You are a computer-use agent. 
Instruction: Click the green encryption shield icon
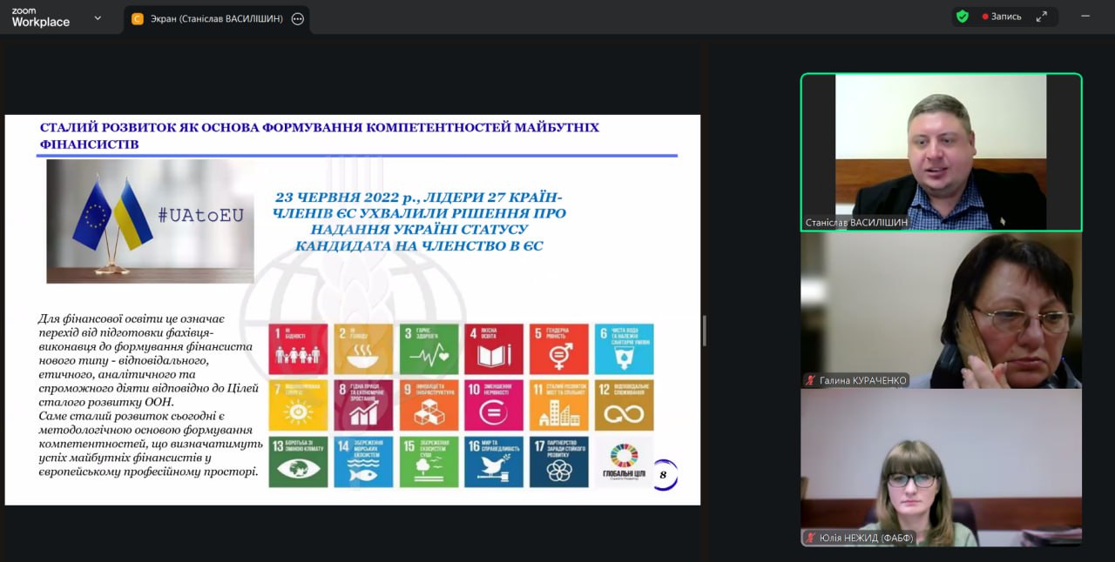tap(962, 17)
